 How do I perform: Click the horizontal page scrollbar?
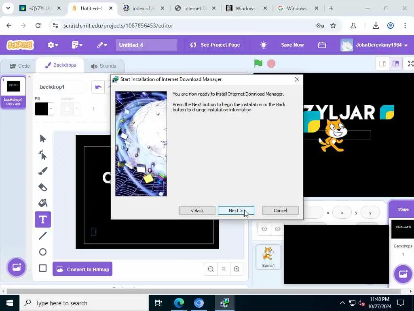[x=204, y=292]
